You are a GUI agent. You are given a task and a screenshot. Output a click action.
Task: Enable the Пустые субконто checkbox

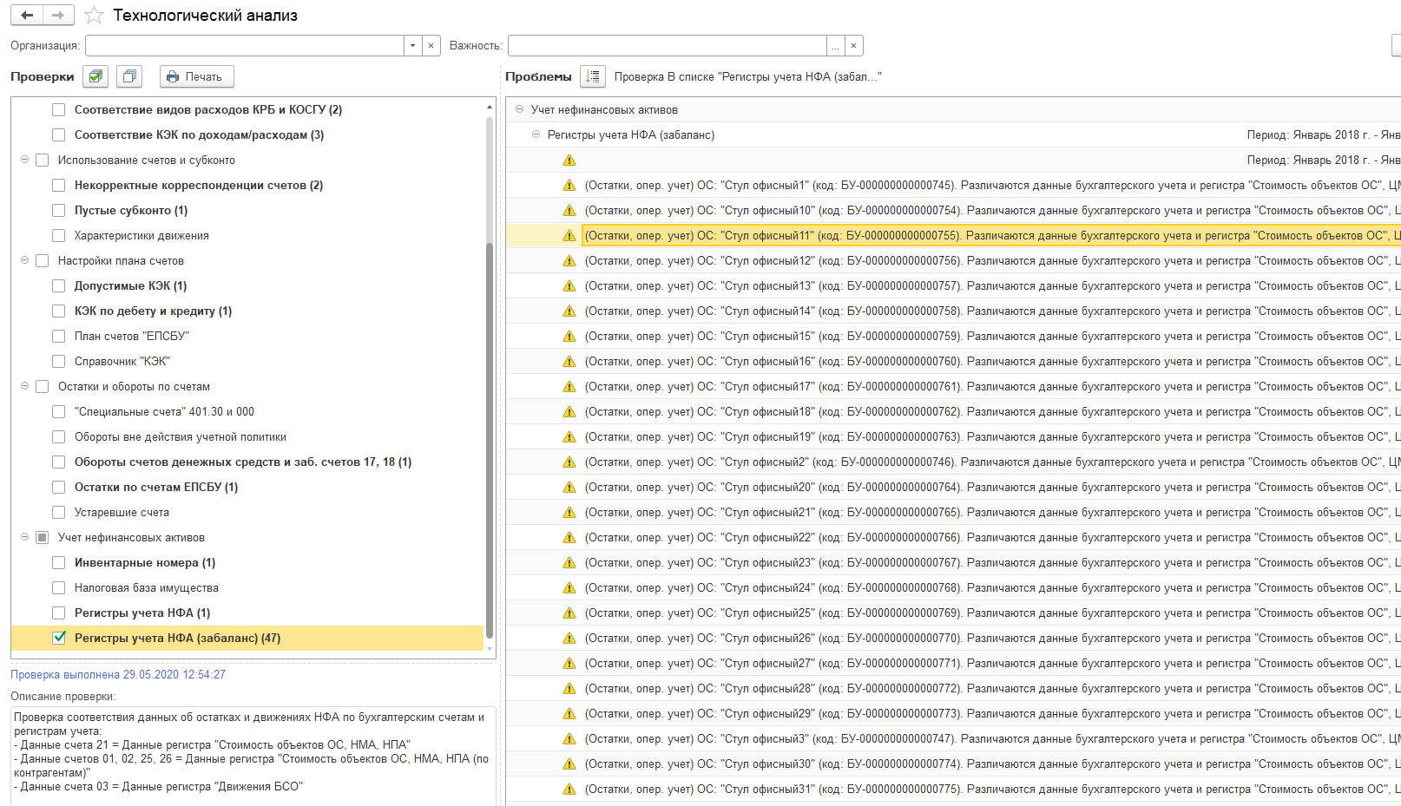[59, 210]
